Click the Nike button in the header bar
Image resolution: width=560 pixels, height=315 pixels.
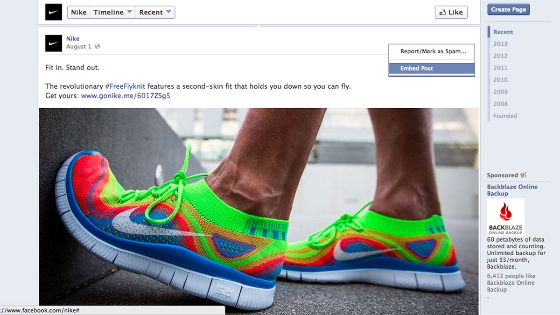pyautogui.click(x=78, y=12)
